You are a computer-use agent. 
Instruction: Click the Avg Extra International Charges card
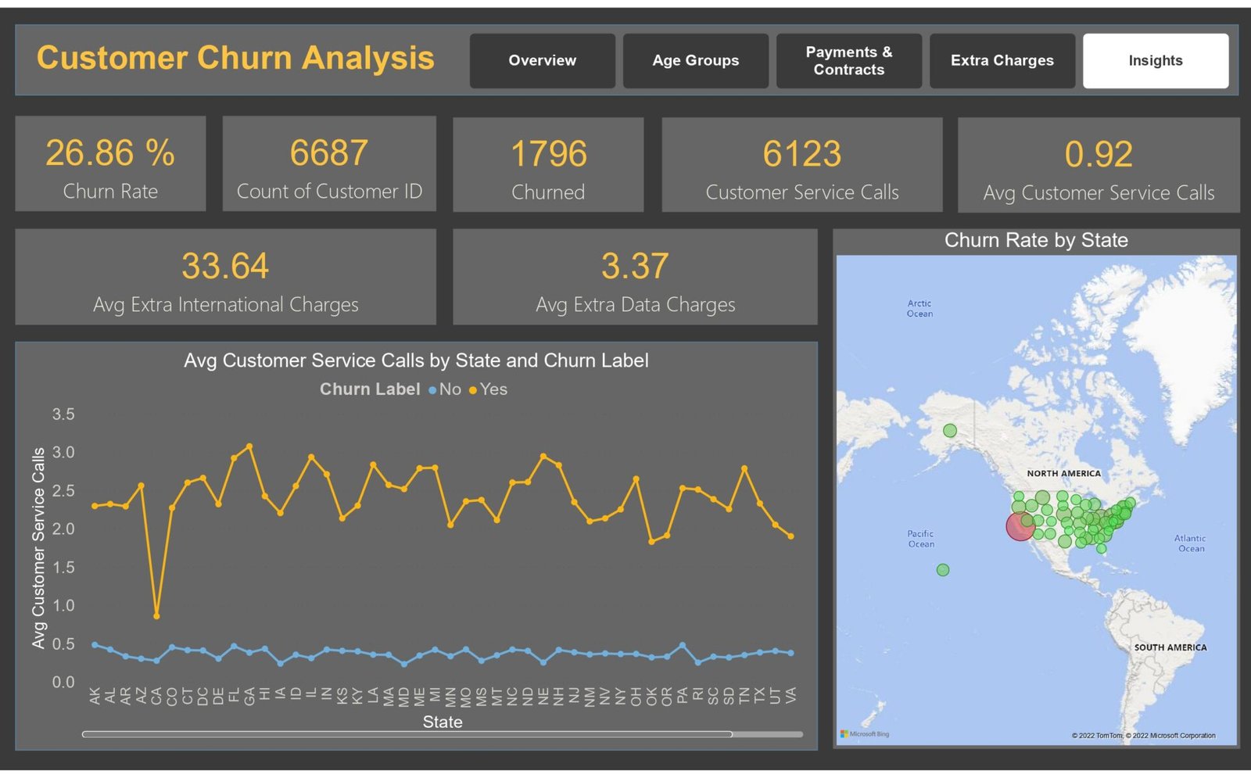coord(225,278)
